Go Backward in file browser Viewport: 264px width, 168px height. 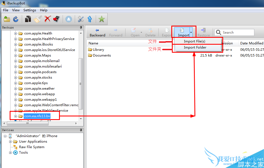(x=97, y=33)
